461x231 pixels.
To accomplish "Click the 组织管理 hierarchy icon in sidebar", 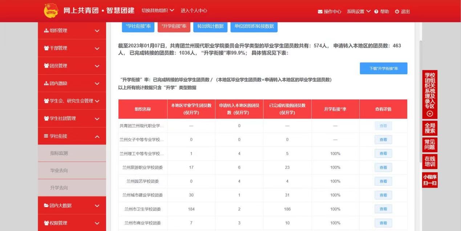I will coord(46,31).
